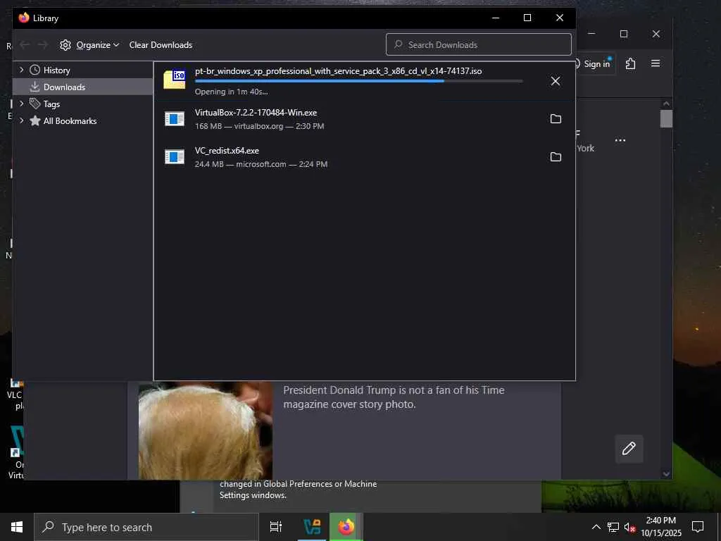This screenshot has height=541, width=721.
Task: Click the VC_redist.x64.exe file icon
Action: (175, 157)
